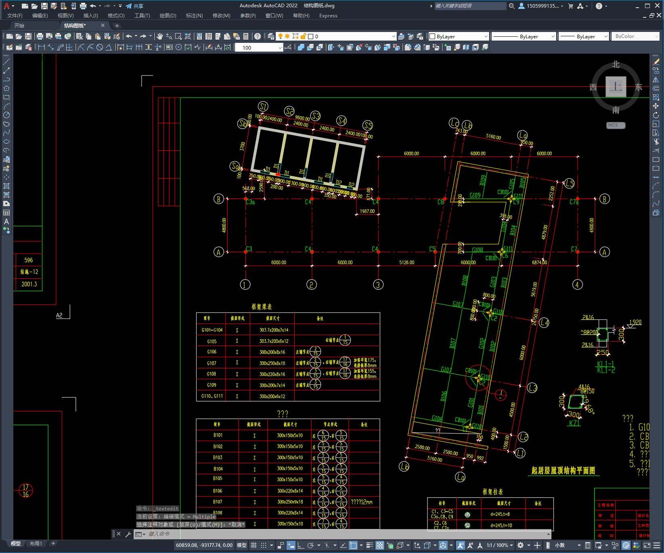Add a new drawing tab with plus

117,25
